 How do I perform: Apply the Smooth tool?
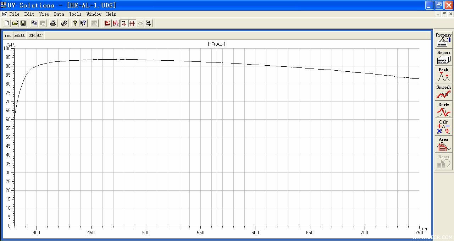(443, 92)
